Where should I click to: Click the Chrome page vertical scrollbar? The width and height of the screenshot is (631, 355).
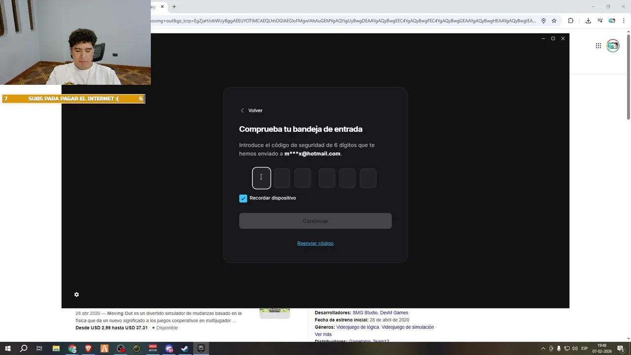(628, 76)
